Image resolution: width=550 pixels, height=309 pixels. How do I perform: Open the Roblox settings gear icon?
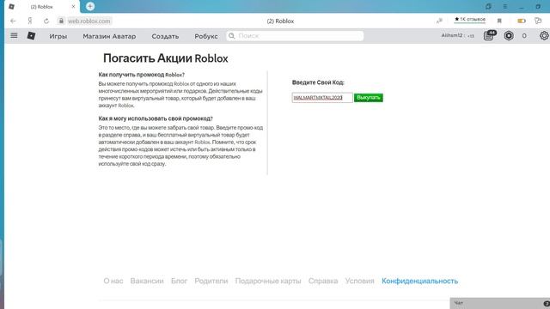544,36
